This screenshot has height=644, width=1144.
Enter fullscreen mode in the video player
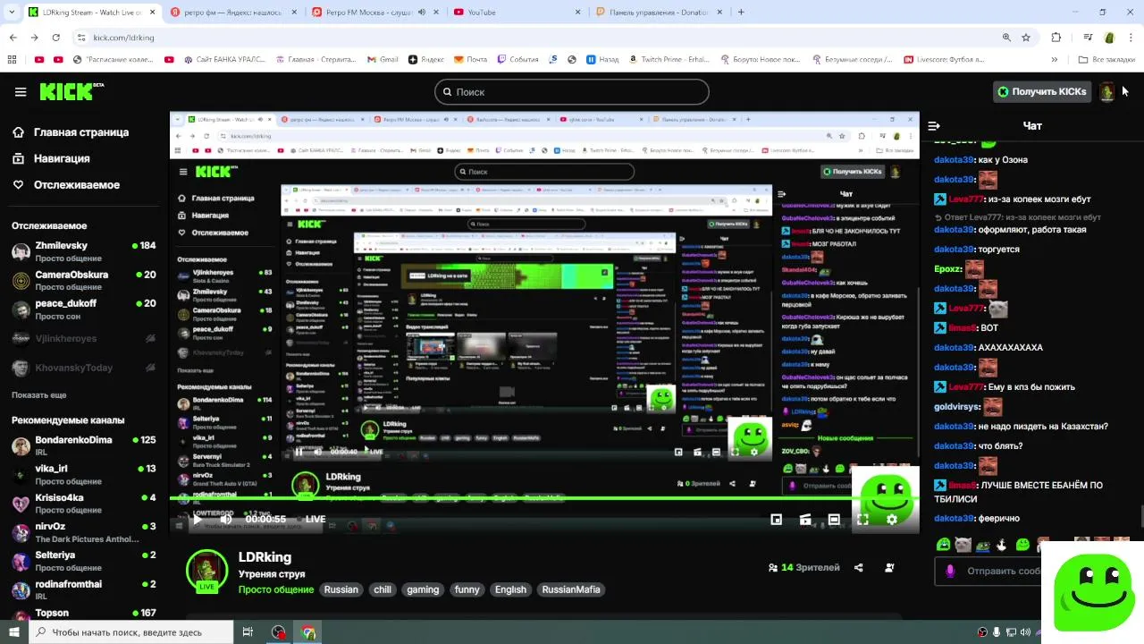tap(862, 519)
